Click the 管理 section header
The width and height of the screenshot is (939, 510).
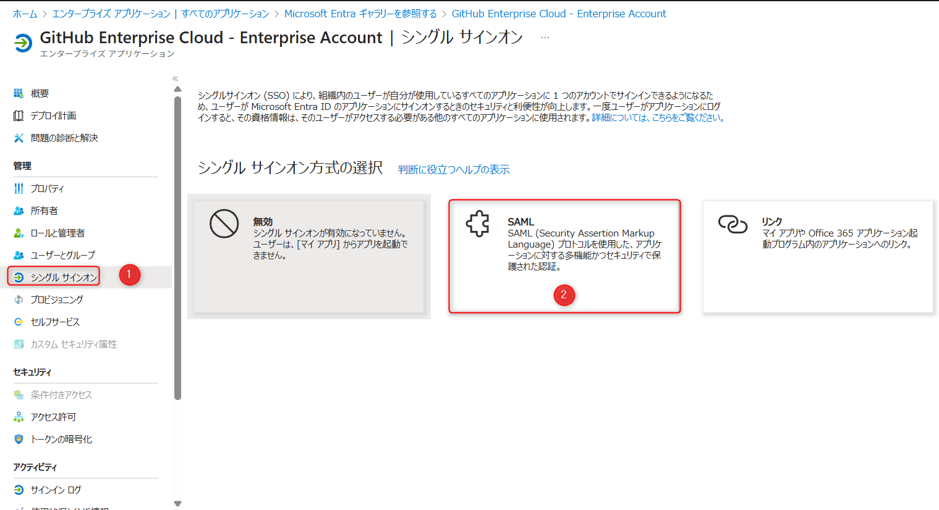pyautogui.click(x=22, y=165)
